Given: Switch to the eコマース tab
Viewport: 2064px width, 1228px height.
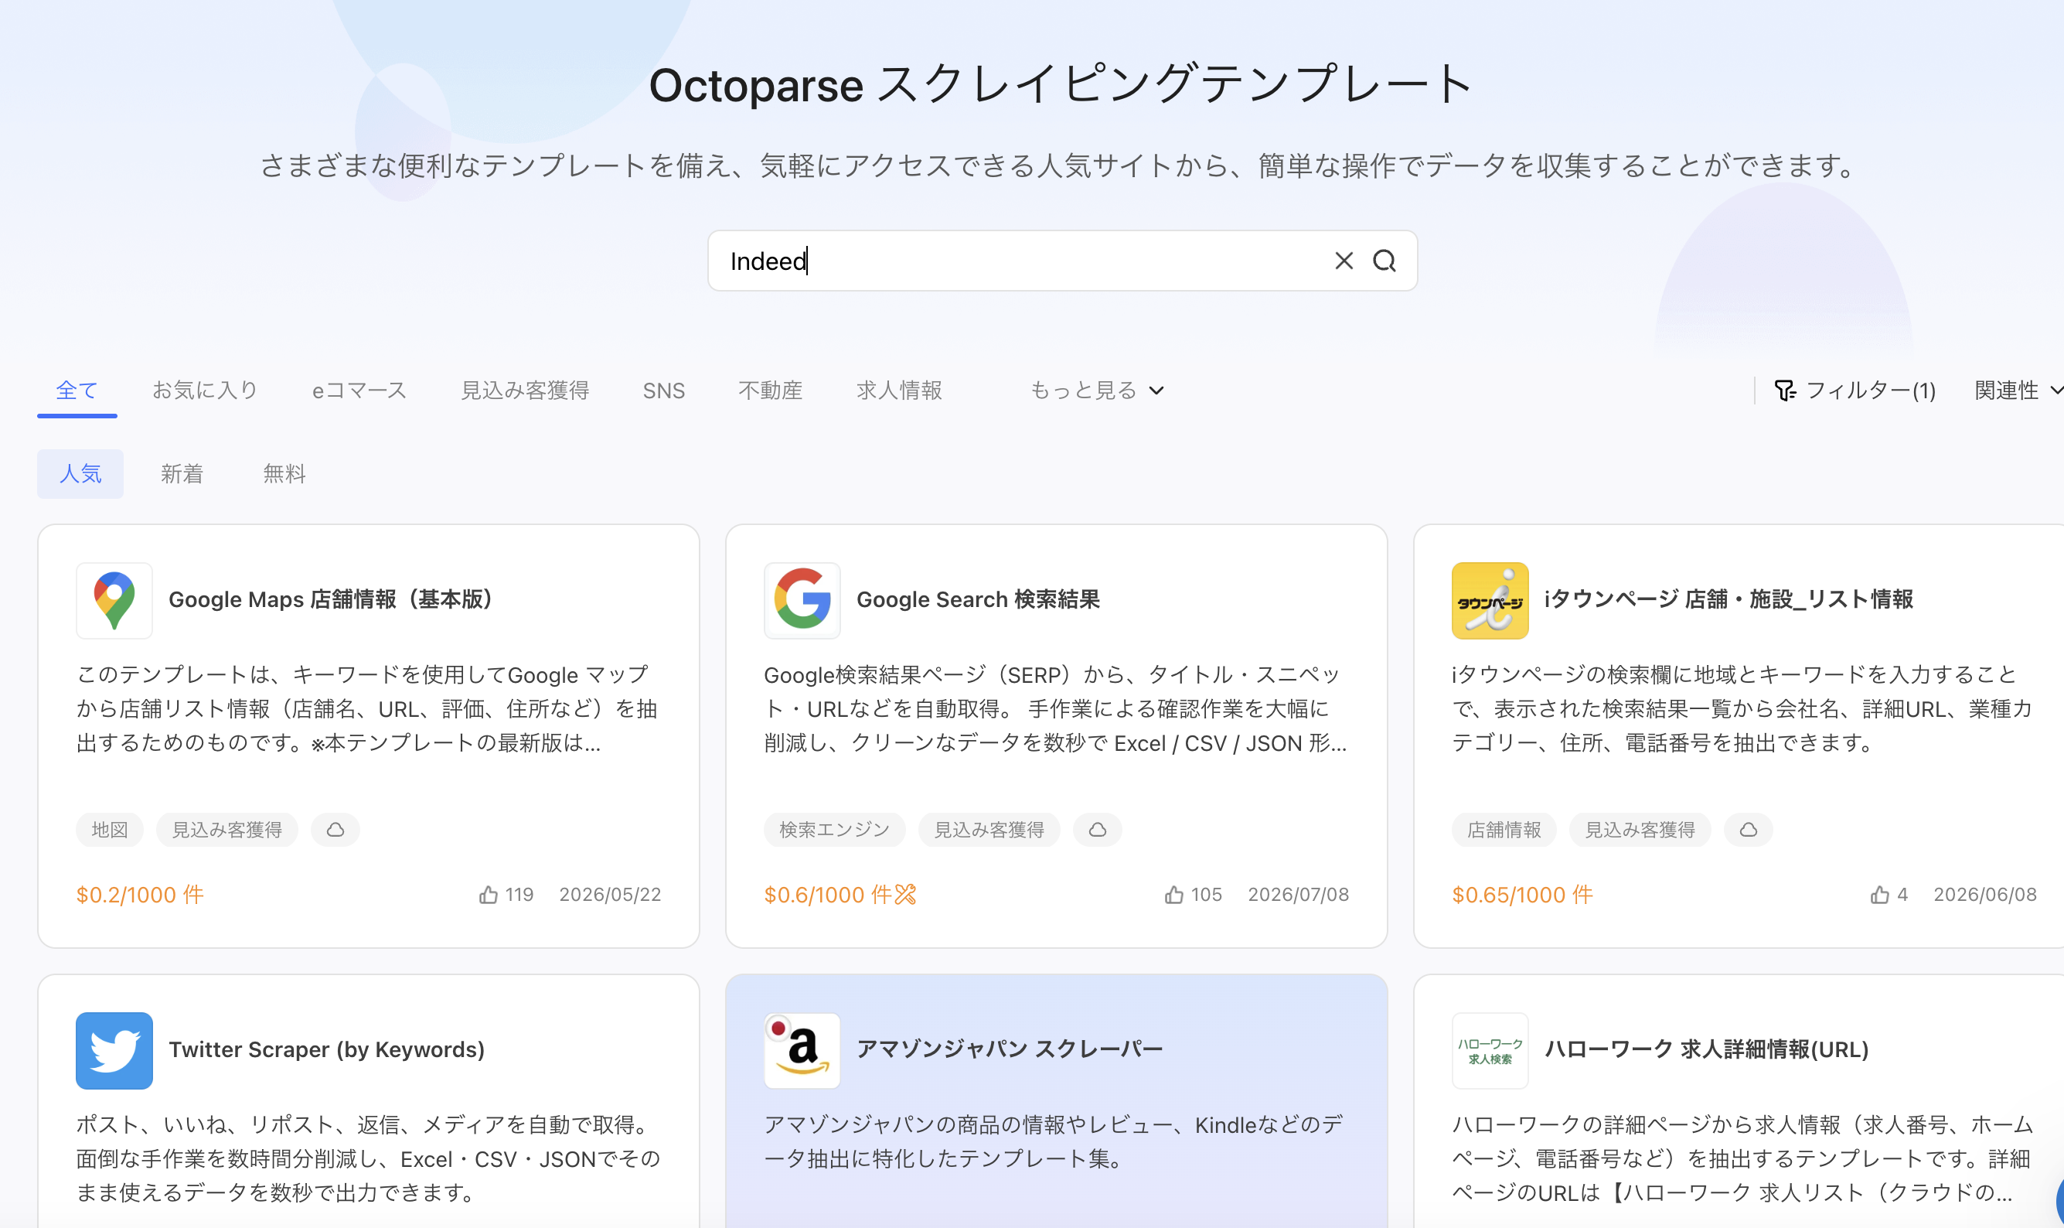Looking at the screenshot, I should 359,390.
